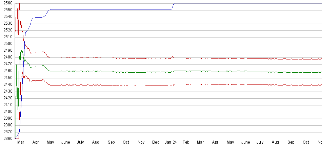
Task: Click the first "Mar" label at axis start
Action: coord(21,143)
